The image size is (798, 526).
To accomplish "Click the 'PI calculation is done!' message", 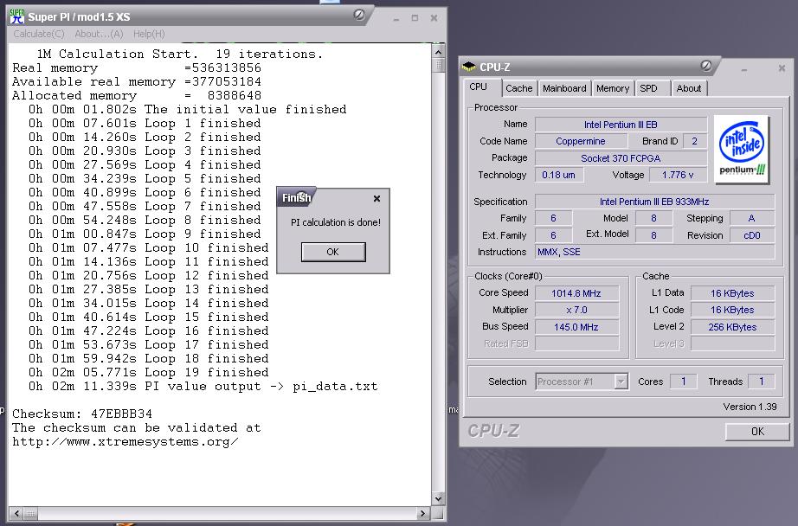I will (335, 222).
